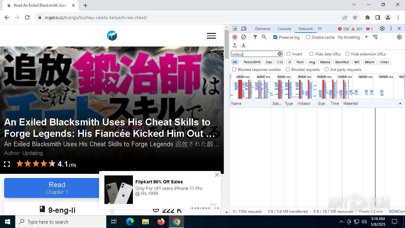
Task: Select the All request type filter
Action: (x=235, y=62)
